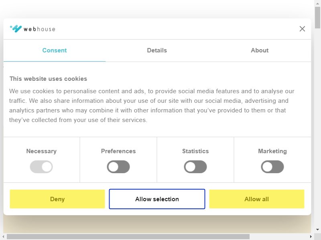This screenshot has width=321, height=240.
Task: Click the horizontal scrollbar left arrow
Action: [x=3, y=237]
